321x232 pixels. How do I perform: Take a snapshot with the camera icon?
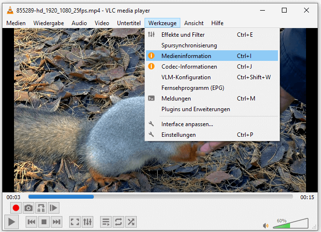[x=29, y=208]
